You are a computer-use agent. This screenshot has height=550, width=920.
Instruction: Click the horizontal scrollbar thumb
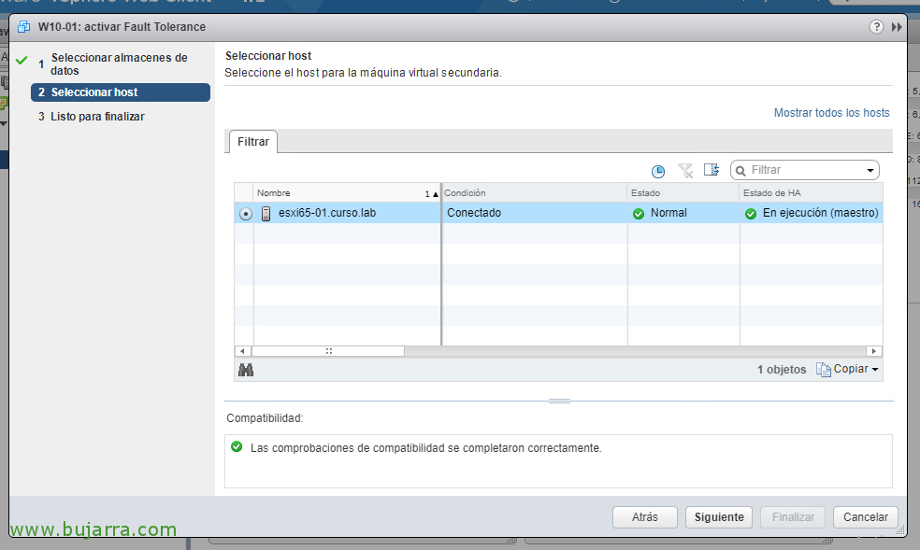click(328, 351)
